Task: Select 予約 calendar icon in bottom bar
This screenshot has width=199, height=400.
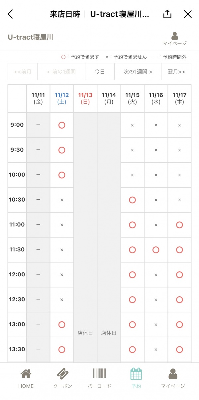Action: [x=136, y=378]
